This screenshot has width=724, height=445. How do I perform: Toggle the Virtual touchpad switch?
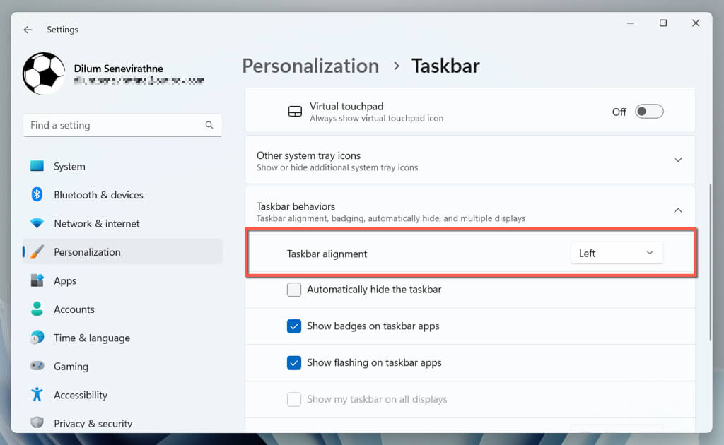coord(649,112)
